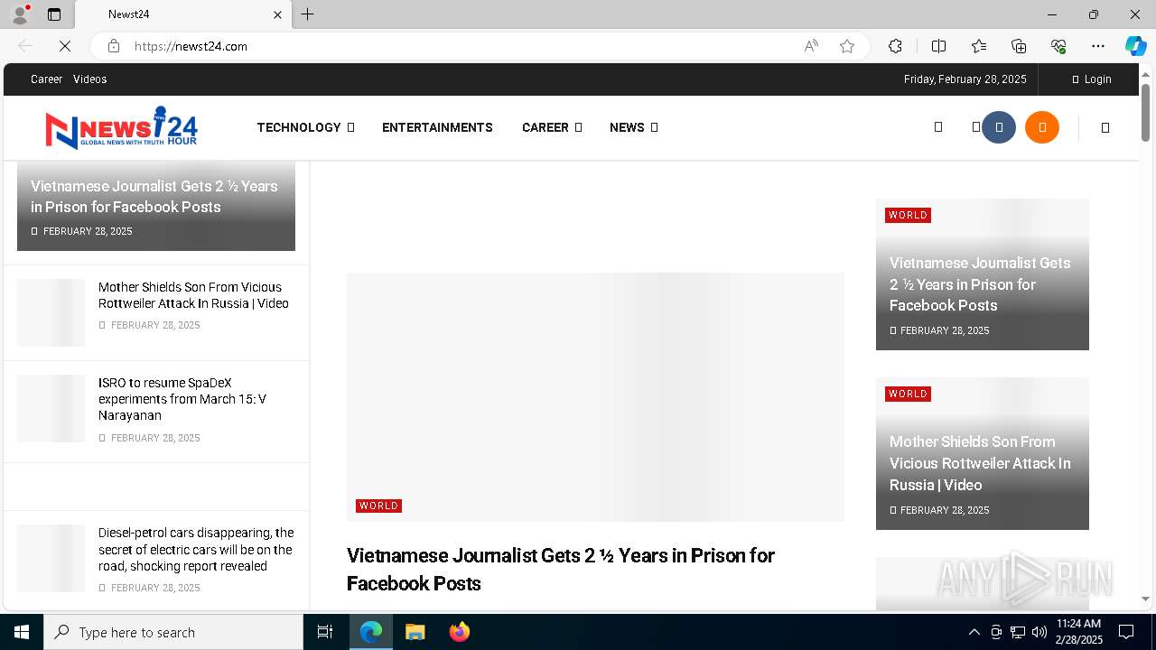Open the Favorites list icon
The image size is (1156, 650).
coord(979,46)
